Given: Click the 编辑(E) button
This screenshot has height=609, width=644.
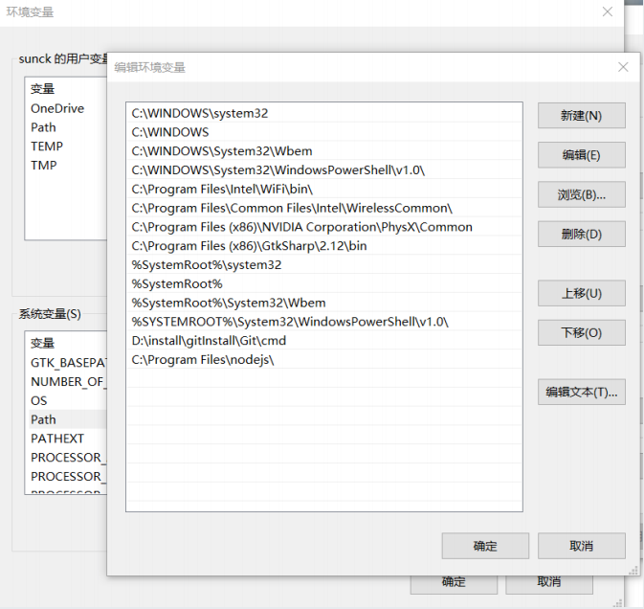Looking at the screenshot, I should coord(581,155).
